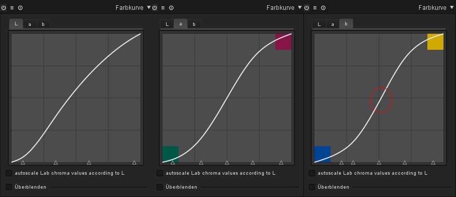Viewport: 456px width, 197px height.
Task: Select the a tab in middle panel
Action: click(x=181, y=24)
